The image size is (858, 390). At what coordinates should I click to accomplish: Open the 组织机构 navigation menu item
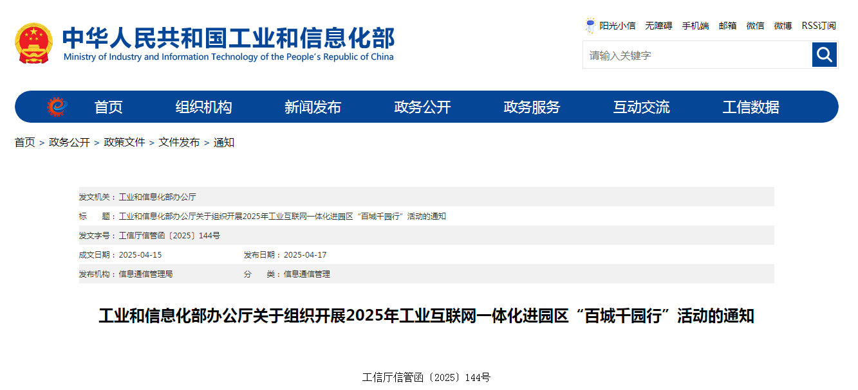[x=203, y=107]
